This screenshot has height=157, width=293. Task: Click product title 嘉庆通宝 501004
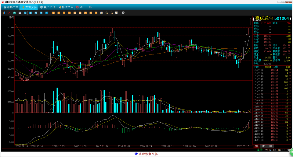[272, 19]
